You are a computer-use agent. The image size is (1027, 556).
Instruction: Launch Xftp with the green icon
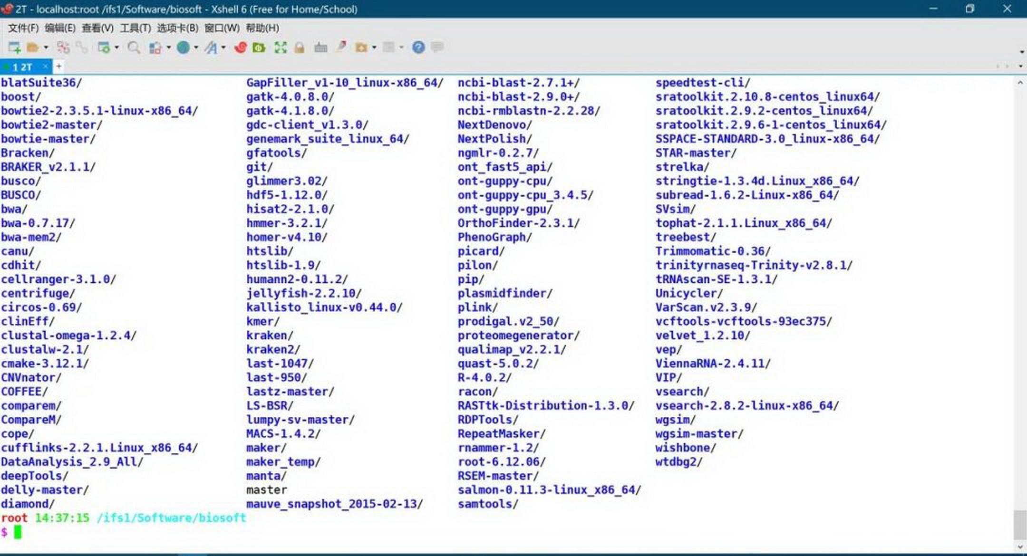click(x=259, y=48)
